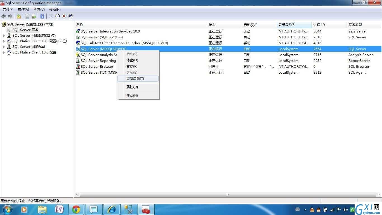The image size is (382, 215).
Task: Click the Analysis Server service type cell
Action: 360,55
